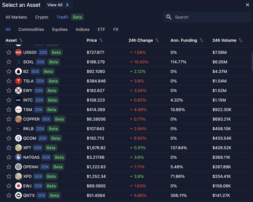Click the TSLA price $384.846
This screenshot has height=202, width=253.
pyautogui.click(x=96, y=81)
